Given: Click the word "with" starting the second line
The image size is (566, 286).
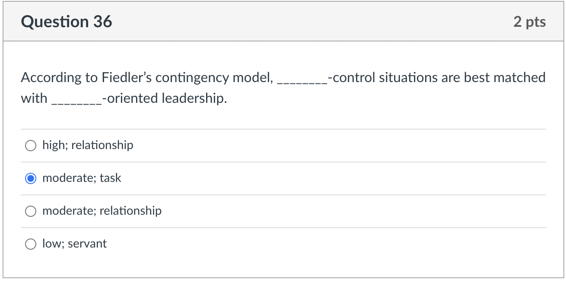Looking at the screenshot, I should tap(34, 99).
